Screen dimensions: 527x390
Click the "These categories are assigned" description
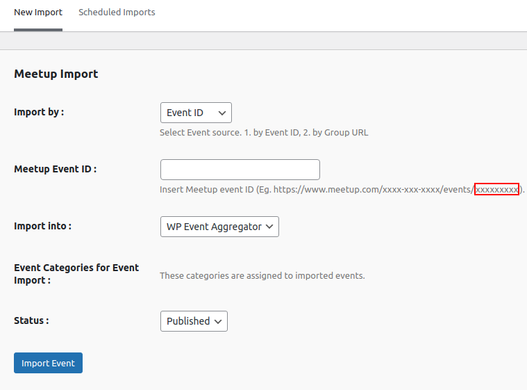coord(262,275)
